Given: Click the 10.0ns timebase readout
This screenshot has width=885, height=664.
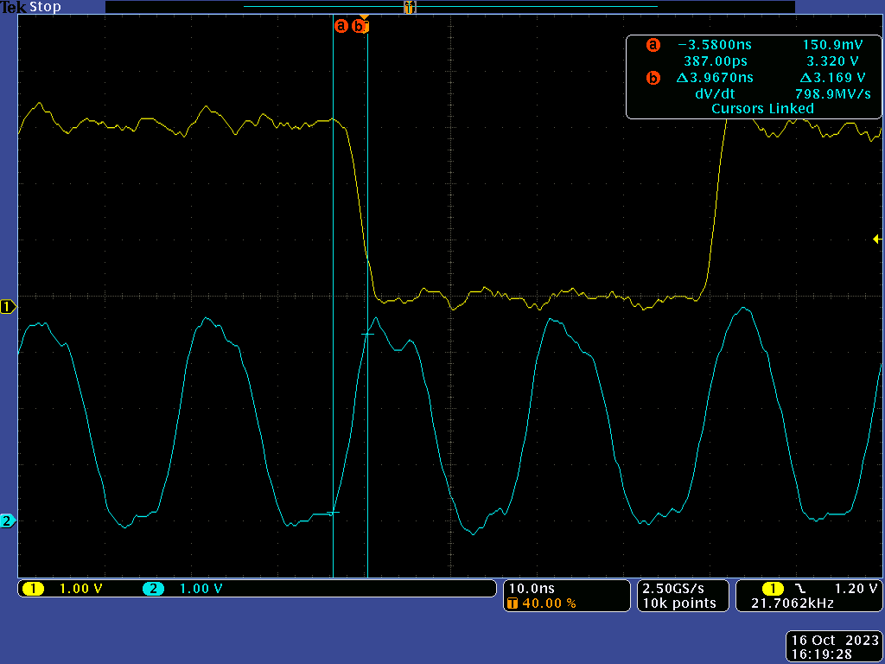Looking at the screenshot, I should click(x=532, y=588).
